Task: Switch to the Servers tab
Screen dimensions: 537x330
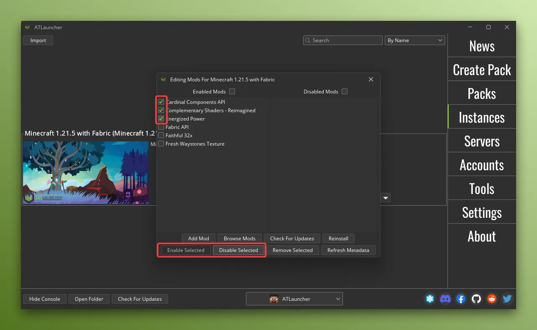Action: (x=481, y=141)
